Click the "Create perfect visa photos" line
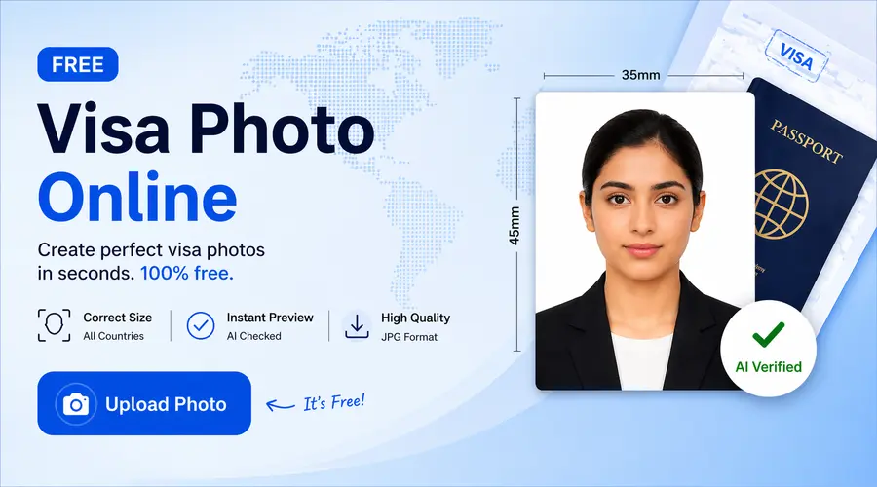Viewport: 877px width, 487px height. click(151, 250)
